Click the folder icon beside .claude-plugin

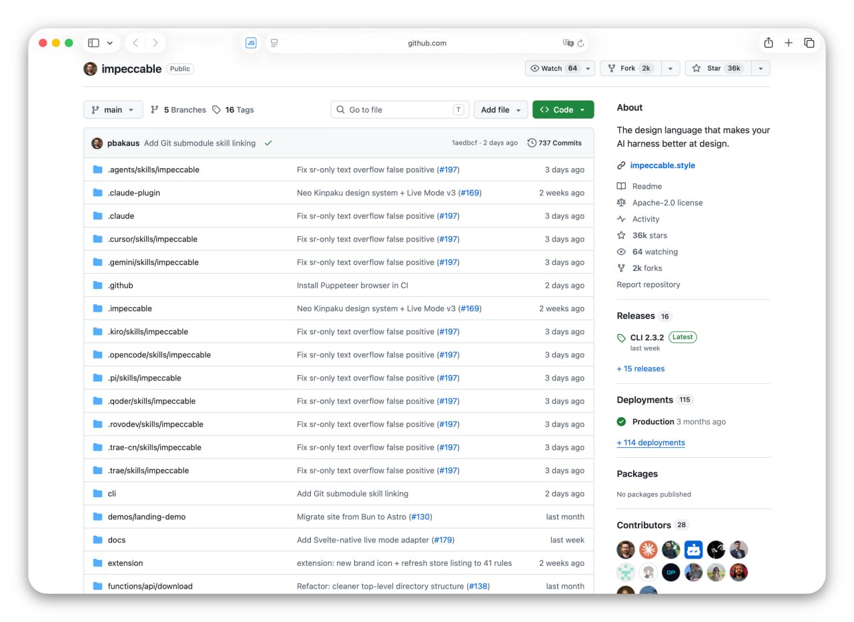pyautogui.click(x=97, y=192)
